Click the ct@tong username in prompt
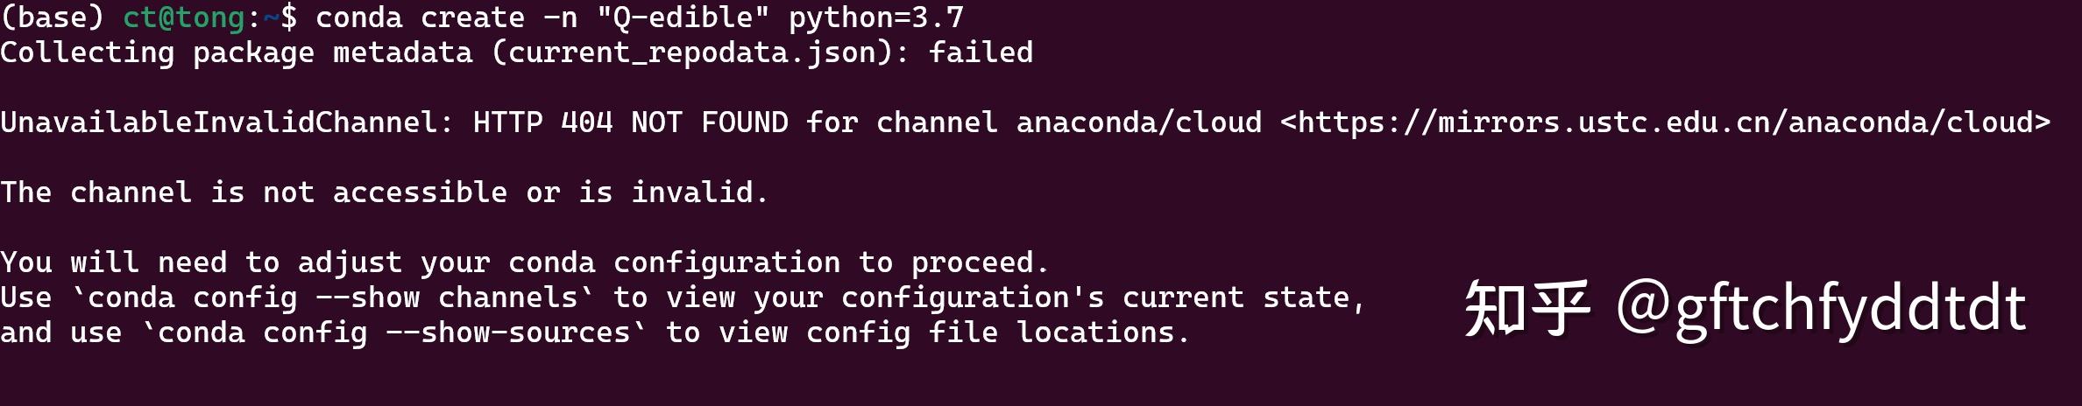Image resolution: width=2082 pixels, height=406 pixels. 183,17
